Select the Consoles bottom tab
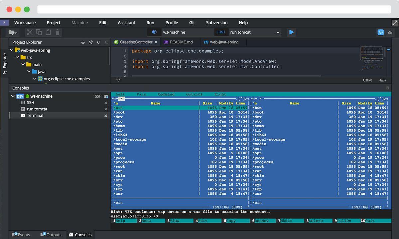Image resolution: width=399 pixels, height=239 pixels. (x=80, y=234)
